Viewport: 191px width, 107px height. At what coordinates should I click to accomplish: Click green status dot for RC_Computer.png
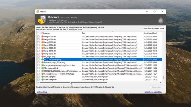pyautogui.click(x=42, y=59)
